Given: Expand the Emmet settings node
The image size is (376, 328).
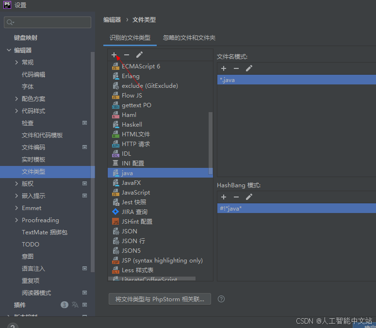Looking at the screenshot, I should pyautogui.click(x=17, y=208).
